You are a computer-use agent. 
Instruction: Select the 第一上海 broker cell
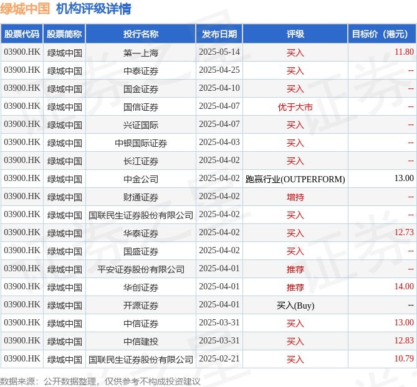(141, 53)
